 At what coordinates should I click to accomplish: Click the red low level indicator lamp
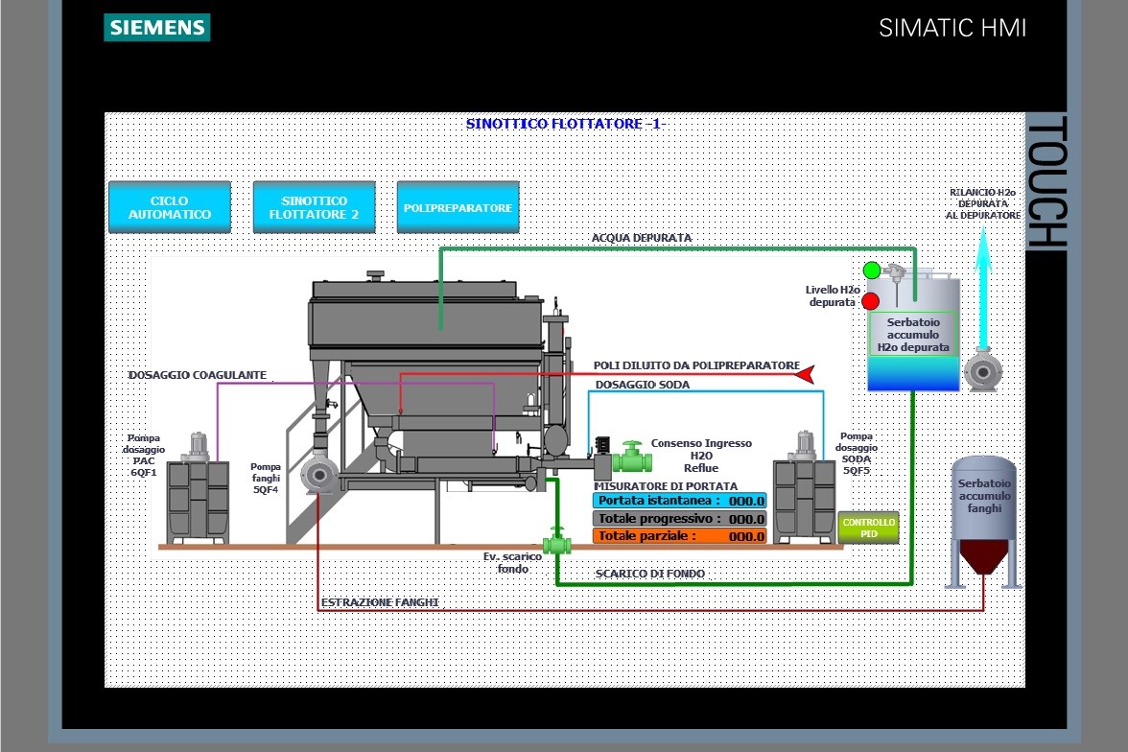click(x=871, y=301)
